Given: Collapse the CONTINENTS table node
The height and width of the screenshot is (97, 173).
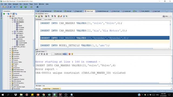Looking at the screenshot, I should [12, 33].
